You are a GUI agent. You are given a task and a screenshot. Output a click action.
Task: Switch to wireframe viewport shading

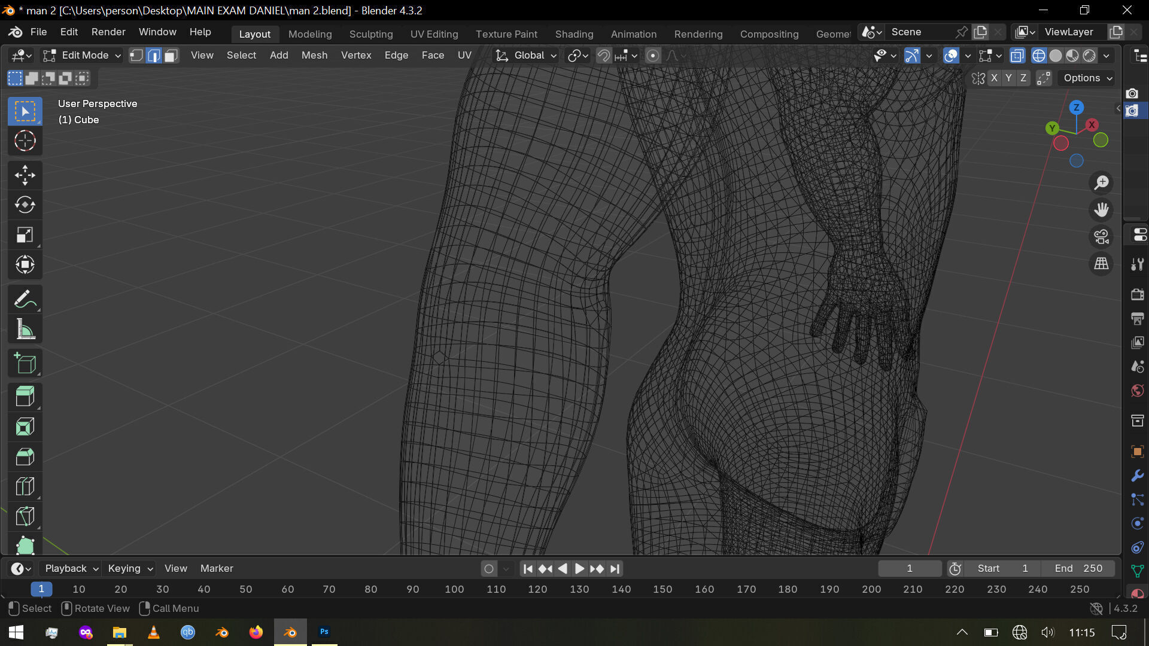point(1039,56)
